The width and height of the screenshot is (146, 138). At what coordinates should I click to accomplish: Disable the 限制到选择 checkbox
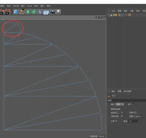(x=122, y=109)
